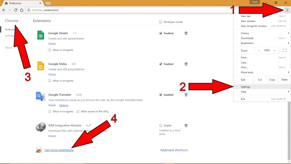This screenshot has width=291, height=164.
Task: Allow Google Slides in incognito
Action: click(50, 81)
